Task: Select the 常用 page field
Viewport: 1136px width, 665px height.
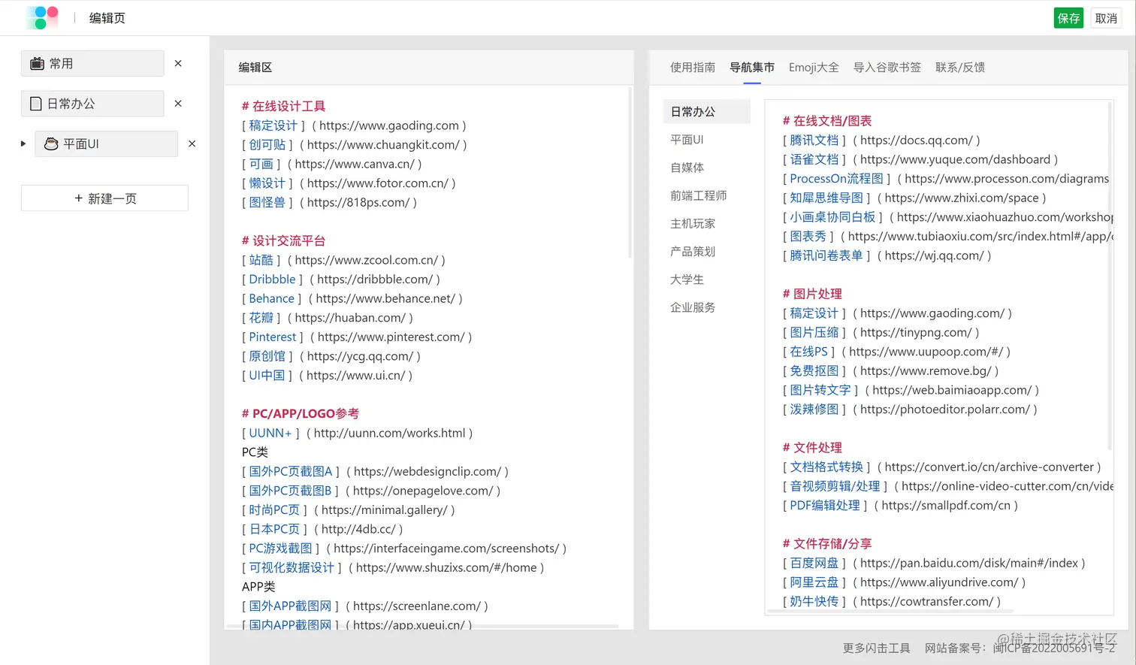Action: coord(92,64)
